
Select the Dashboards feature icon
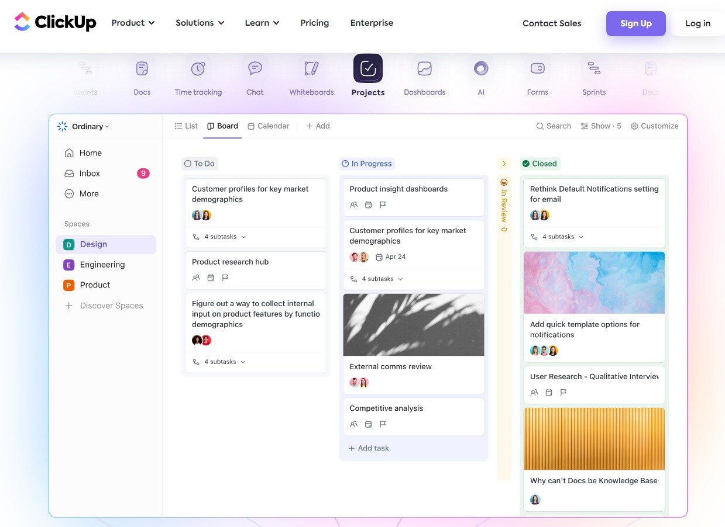(x=424, y=69)
